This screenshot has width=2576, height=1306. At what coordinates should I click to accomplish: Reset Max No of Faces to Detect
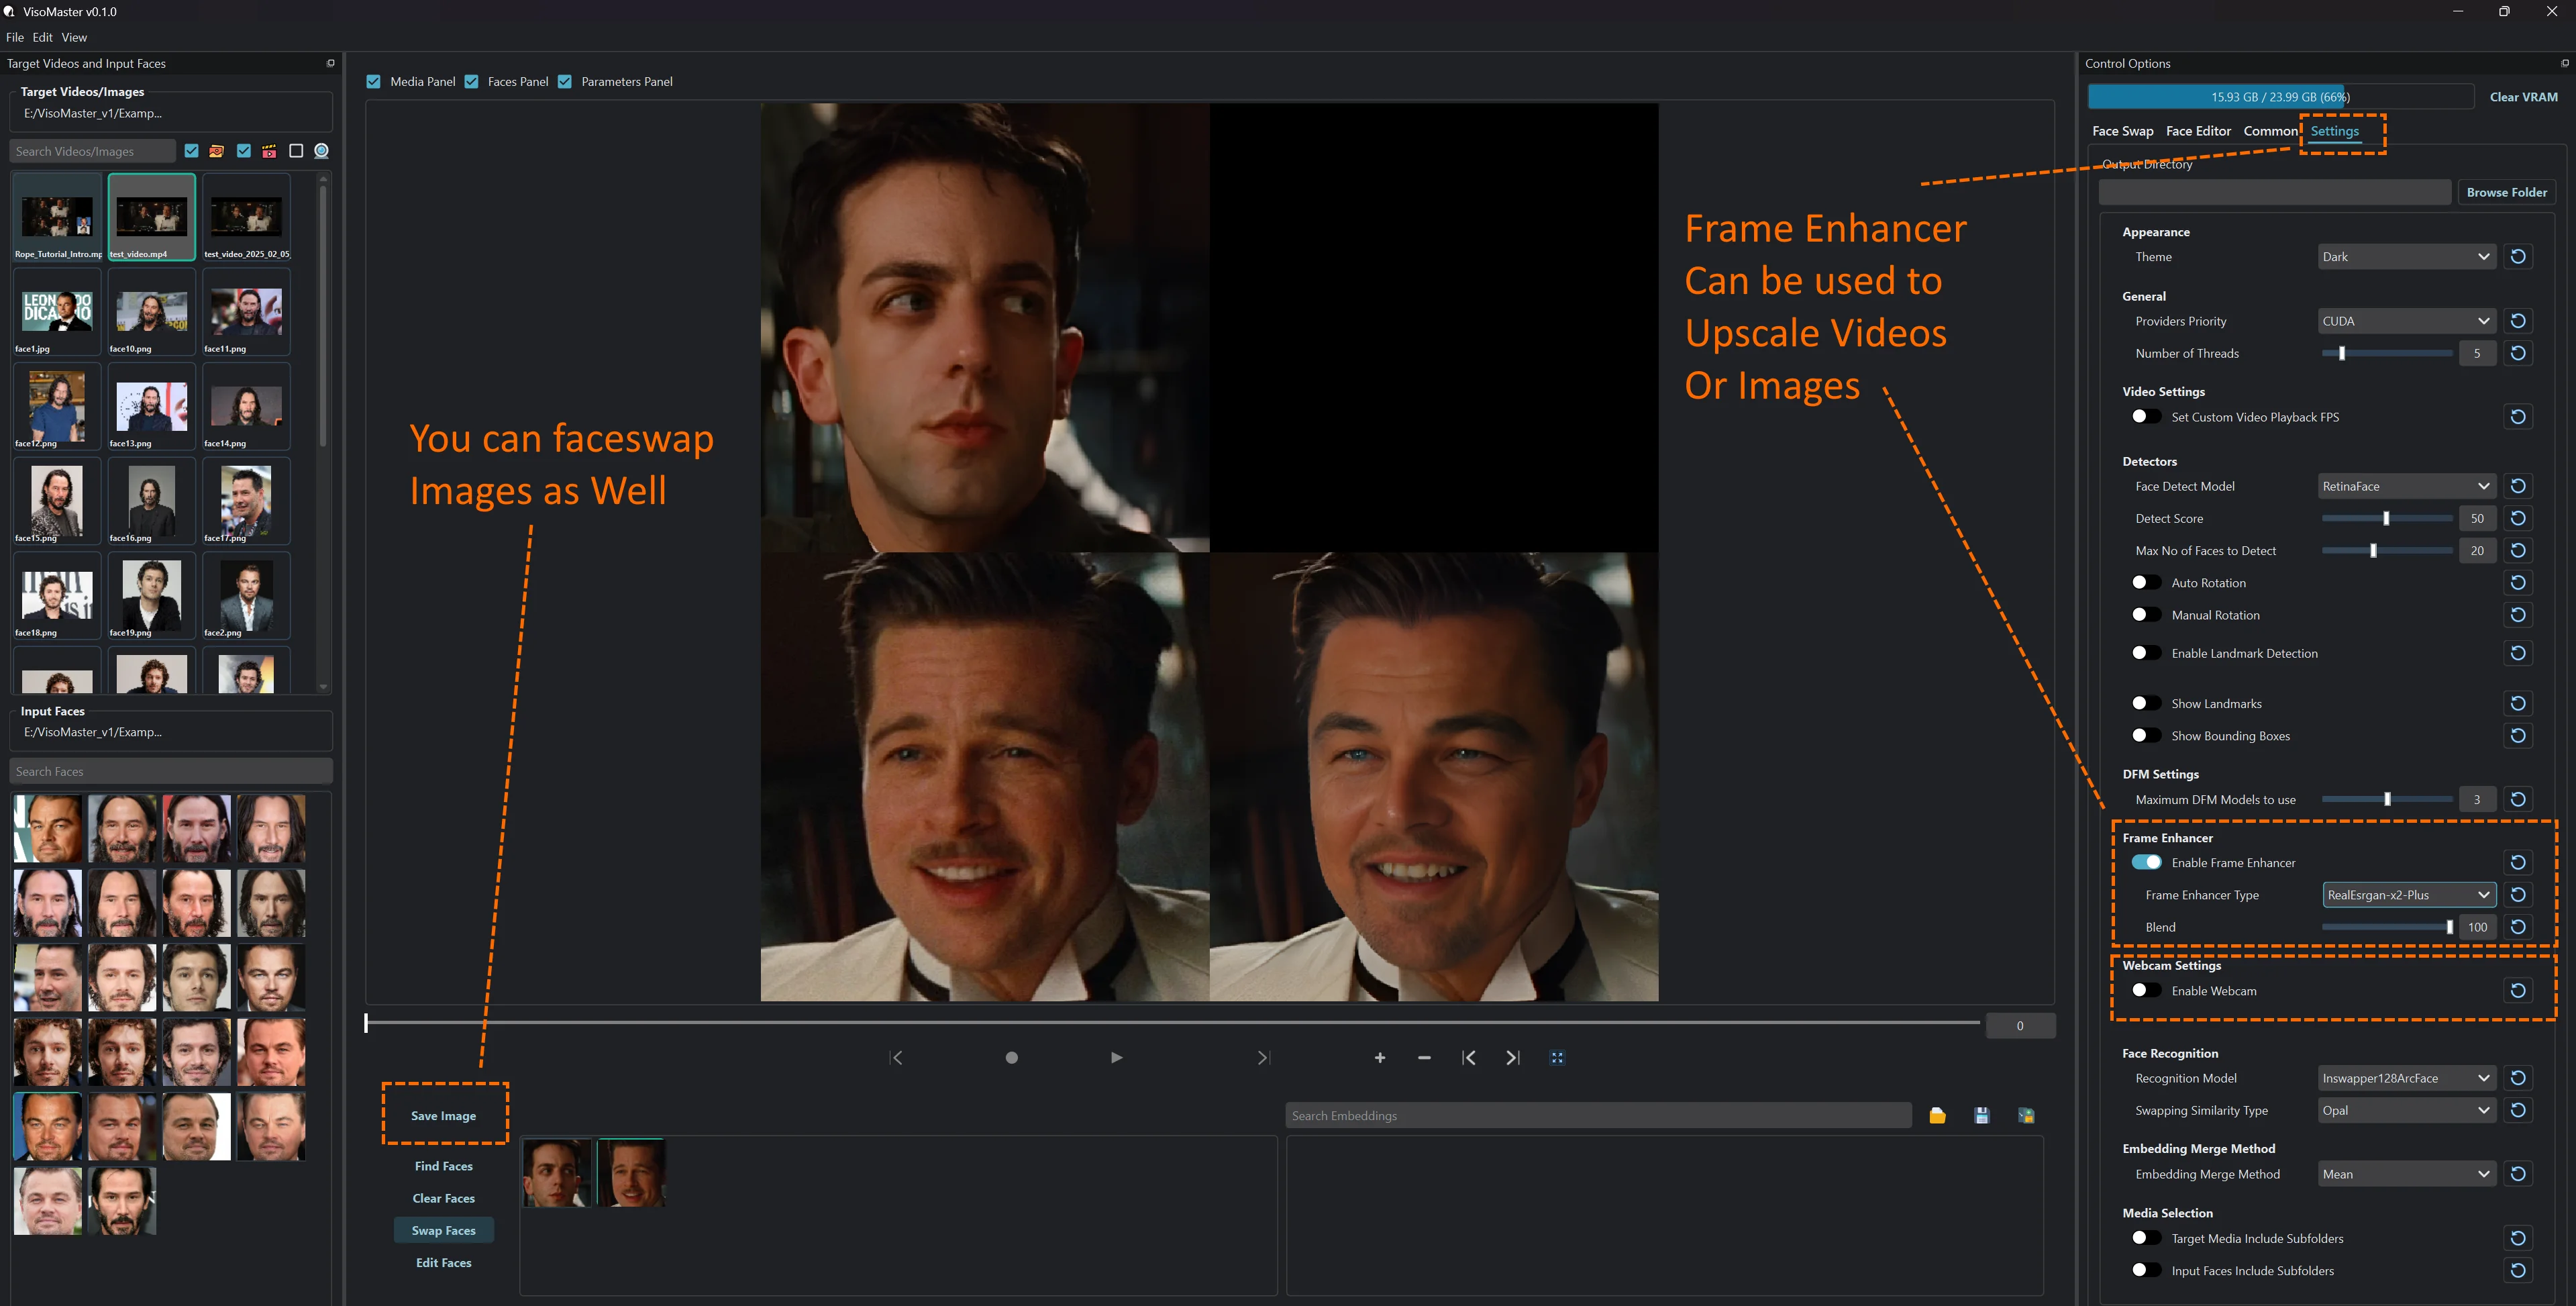[2518, 551]
